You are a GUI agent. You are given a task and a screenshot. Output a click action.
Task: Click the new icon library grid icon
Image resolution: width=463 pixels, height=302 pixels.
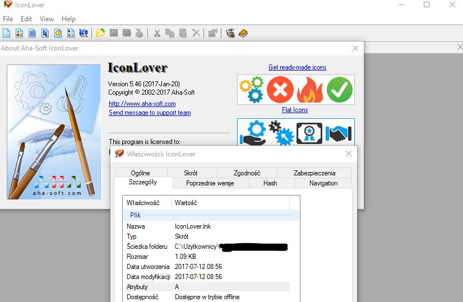point(32,33)
